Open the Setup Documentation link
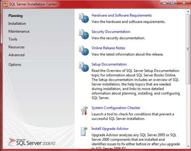This screenshot has height=151, width=191. pos(109,64)
